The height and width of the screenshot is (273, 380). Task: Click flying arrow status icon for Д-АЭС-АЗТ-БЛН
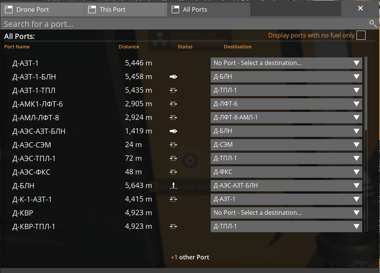click(x=173, y=131)
